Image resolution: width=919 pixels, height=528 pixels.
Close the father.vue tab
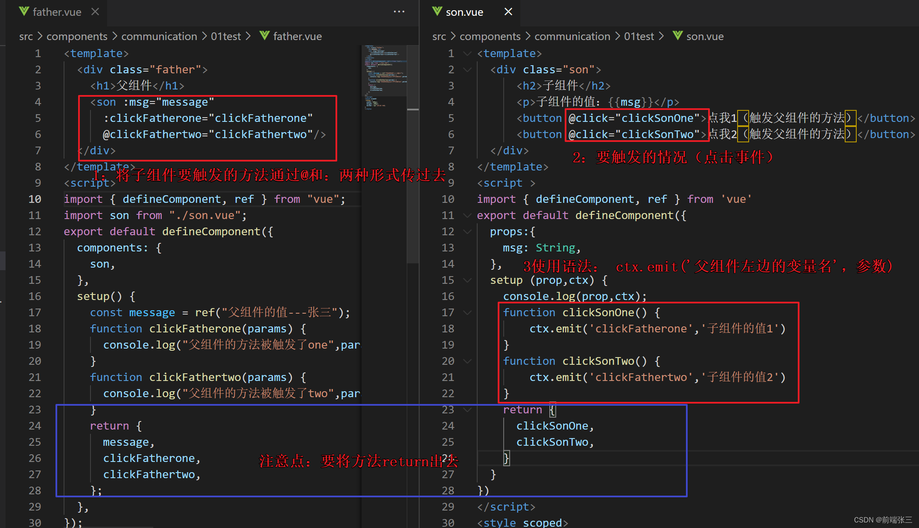pos(95,12)
